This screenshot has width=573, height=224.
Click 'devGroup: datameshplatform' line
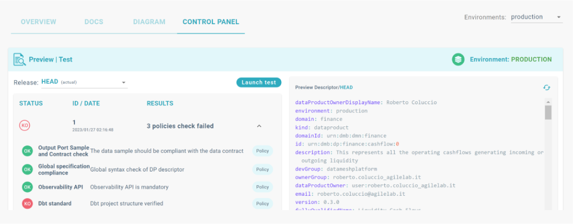(336, 169)
